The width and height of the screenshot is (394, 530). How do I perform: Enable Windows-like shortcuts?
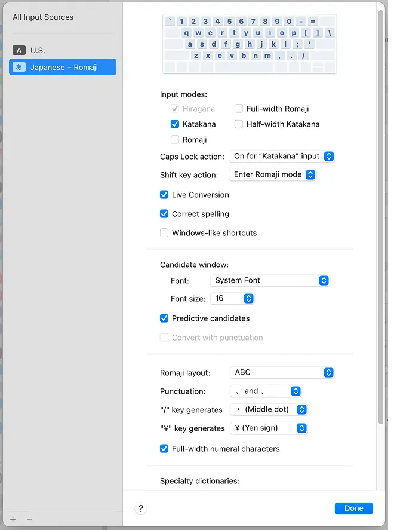coord(164,233)
